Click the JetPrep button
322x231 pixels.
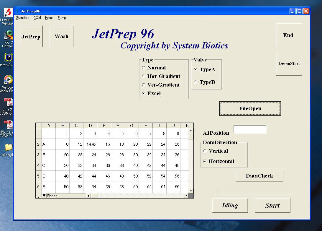(x=31, y=36)
